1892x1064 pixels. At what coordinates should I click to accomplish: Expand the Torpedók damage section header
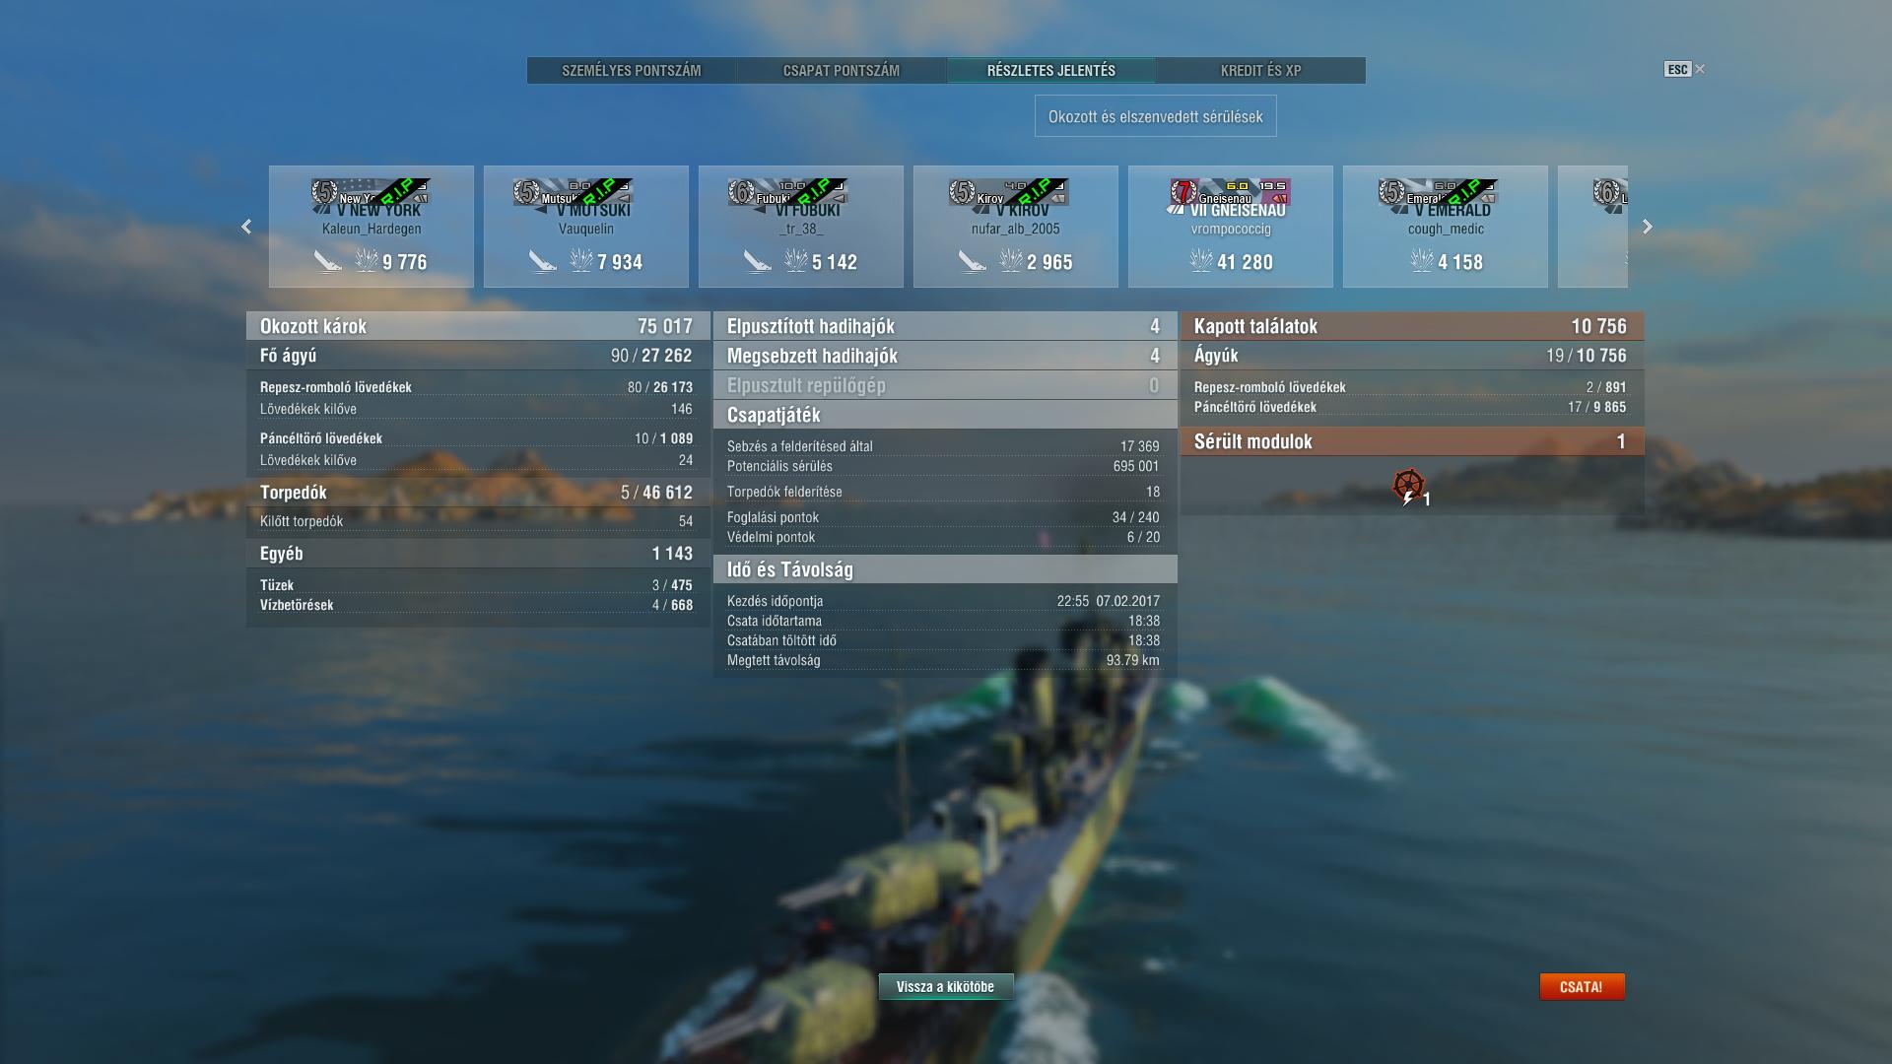click(478, 493)
